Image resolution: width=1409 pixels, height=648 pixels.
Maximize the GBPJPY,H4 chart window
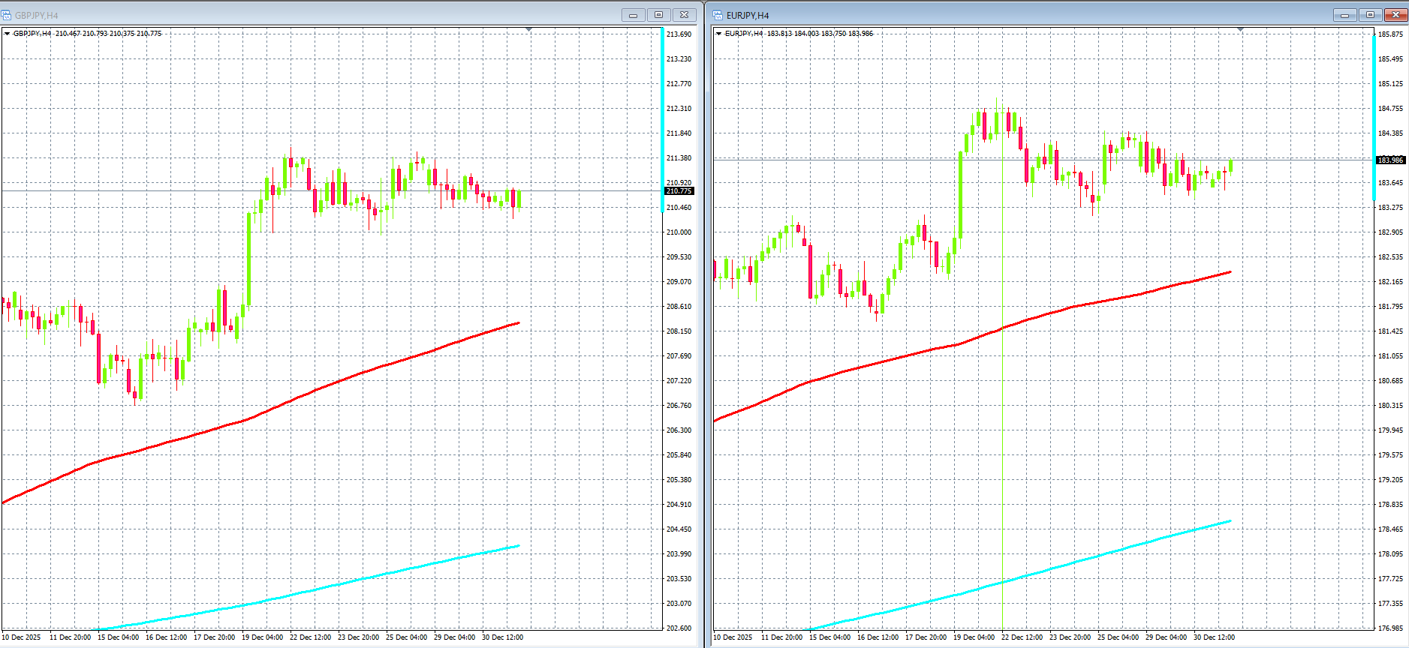point(658,15)
